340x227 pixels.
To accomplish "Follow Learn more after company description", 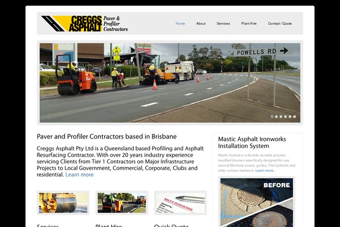I will pyautogui.click(x=79, y=175).
